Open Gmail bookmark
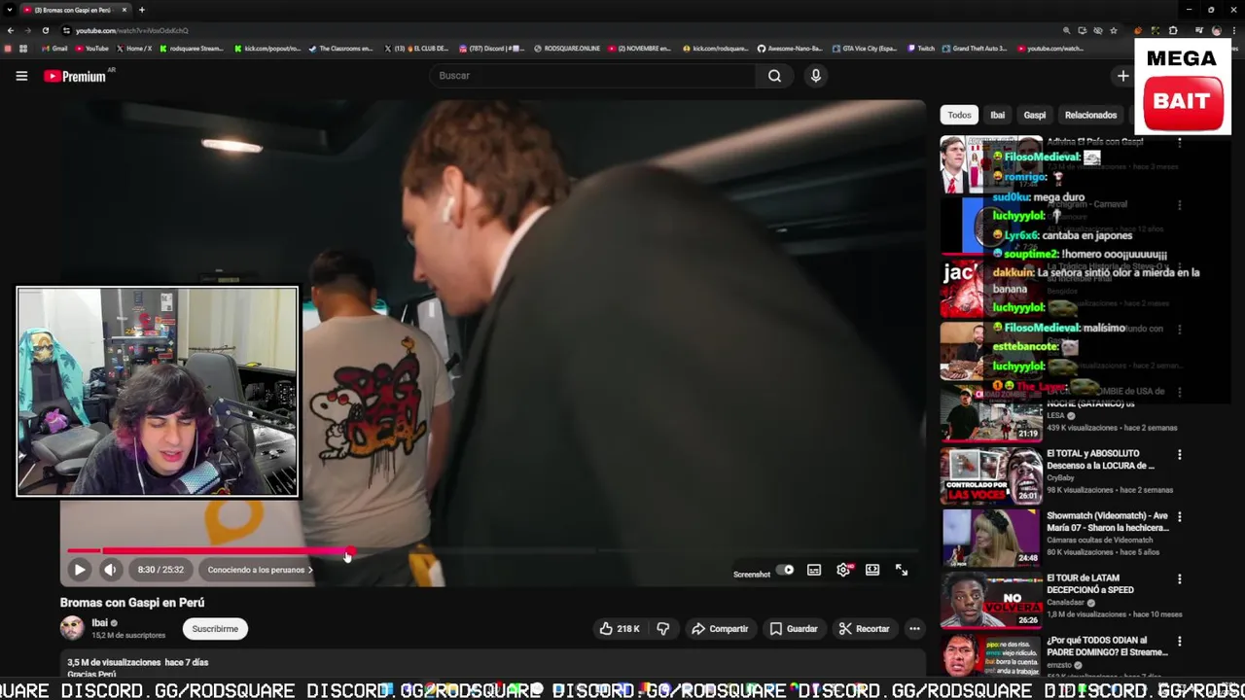Screen dimensions: 1245x700 [x=54, y=49]
